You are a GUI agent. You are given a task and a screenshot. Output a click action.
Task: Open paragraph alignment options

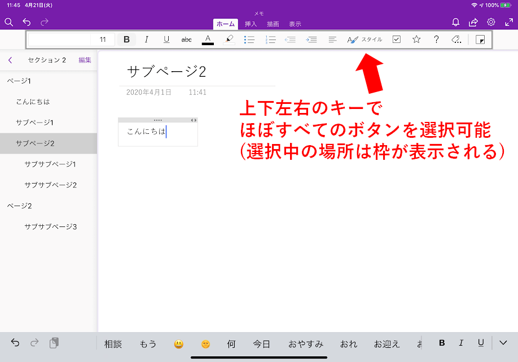(x=333, y=40)
